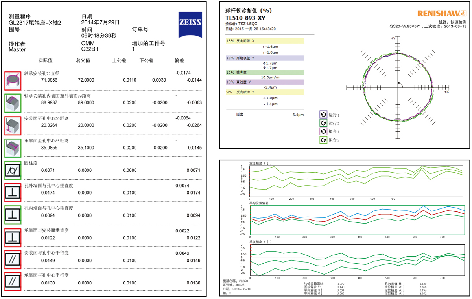Toggle the 拟合 1 legend icon
The image size is (472, 299).
point(323,131)
